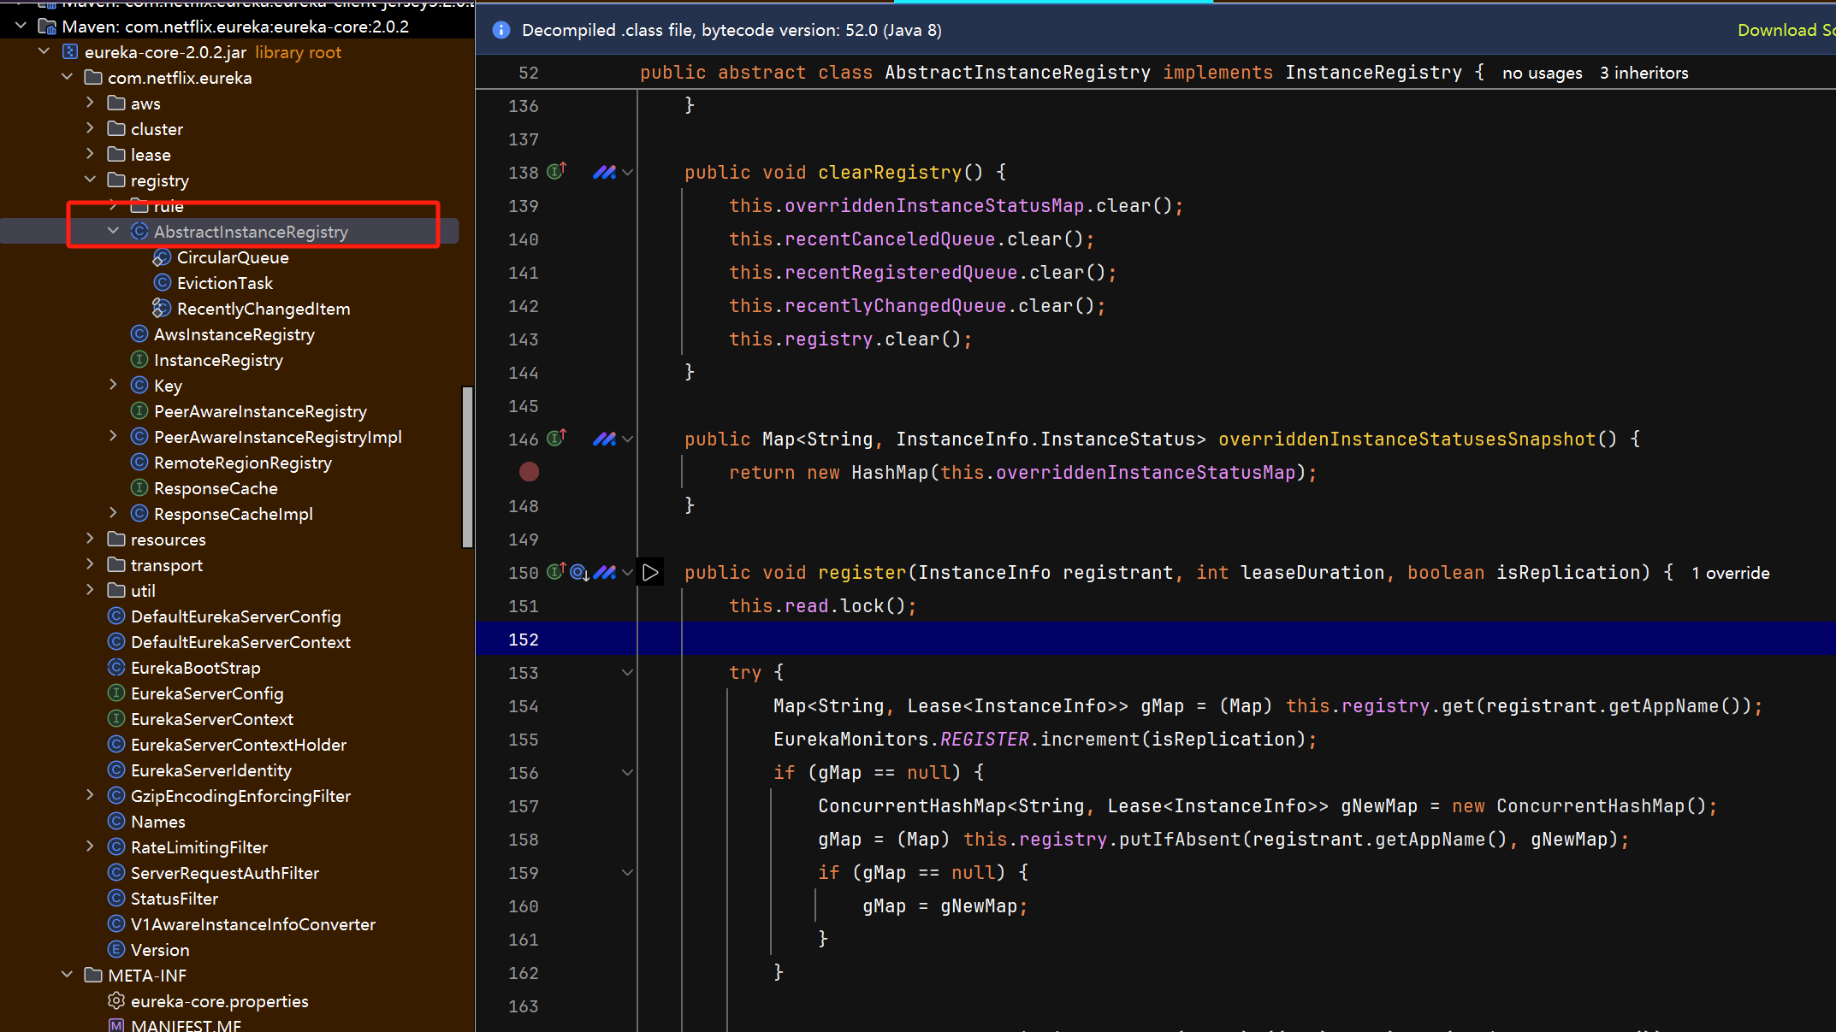The image size is (1836, 1032).
Task: Click implements-interface gutter icon on line 138
Action: point(556,171)
